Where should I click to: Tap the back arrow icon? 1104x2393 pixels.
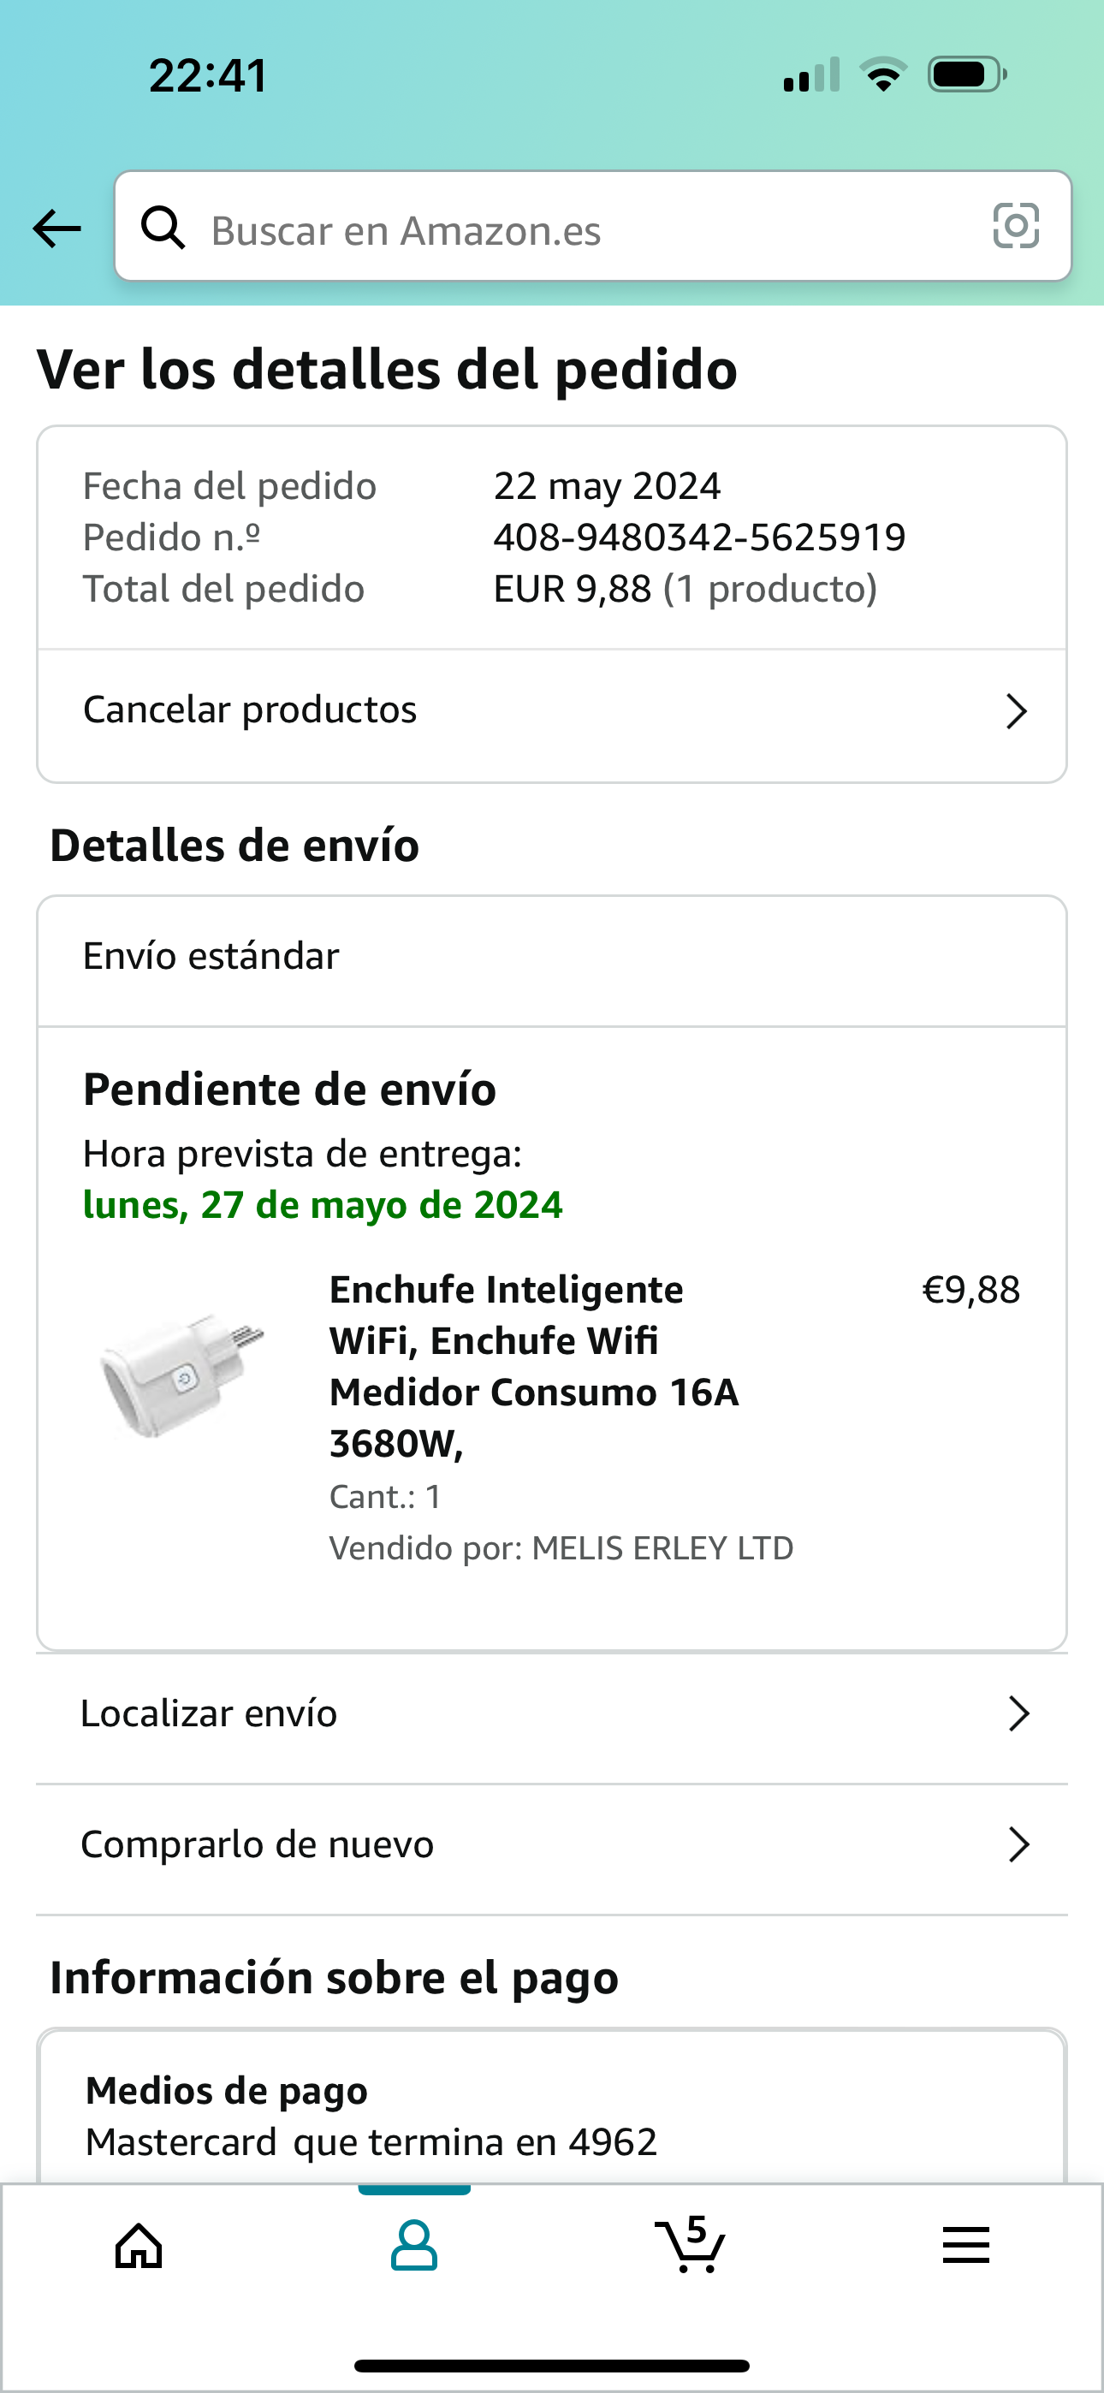click(x=56, y=228)
